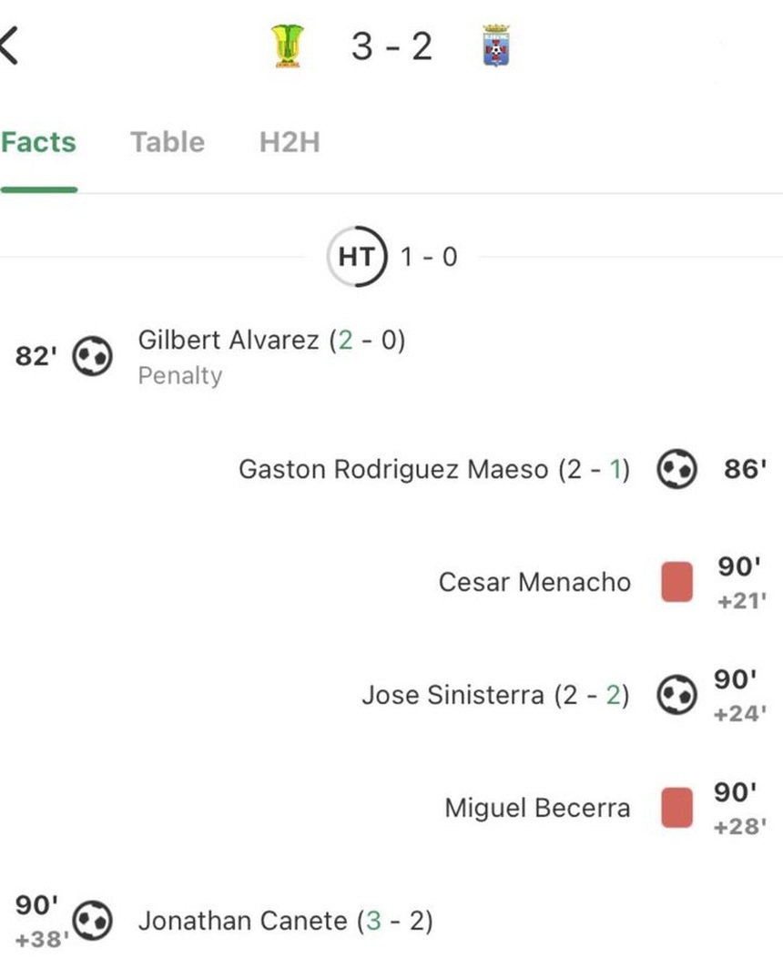Image resolution: width=783 pixels, height=979 pixels.
Task: Tap the HT half-time circle indicator
Action: point(356,257)
